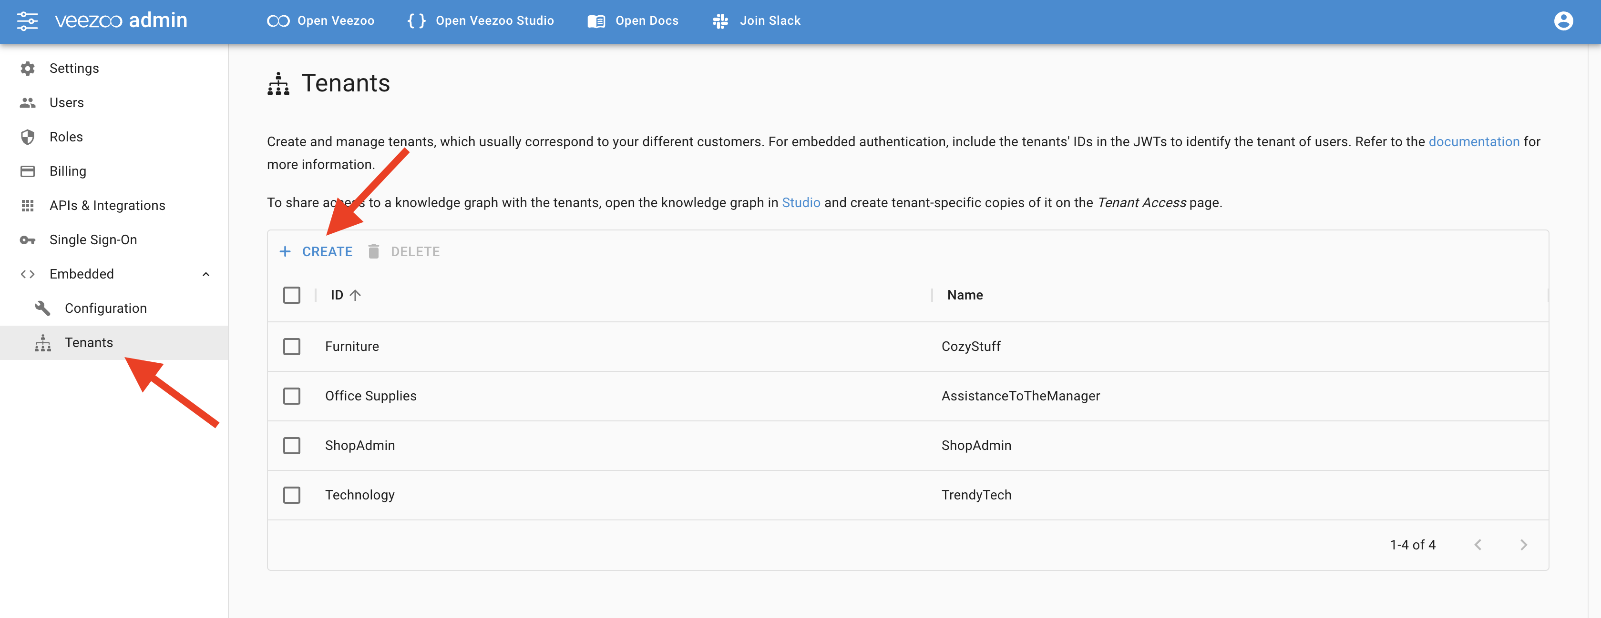This screenshot has height=618, width=1601.
Task: Click the TrendyTech name cell
Action: (x=976, y=495)
